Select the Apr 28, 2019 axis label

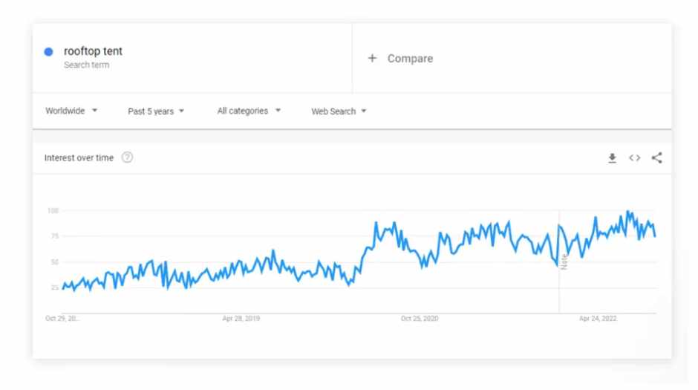241,319
